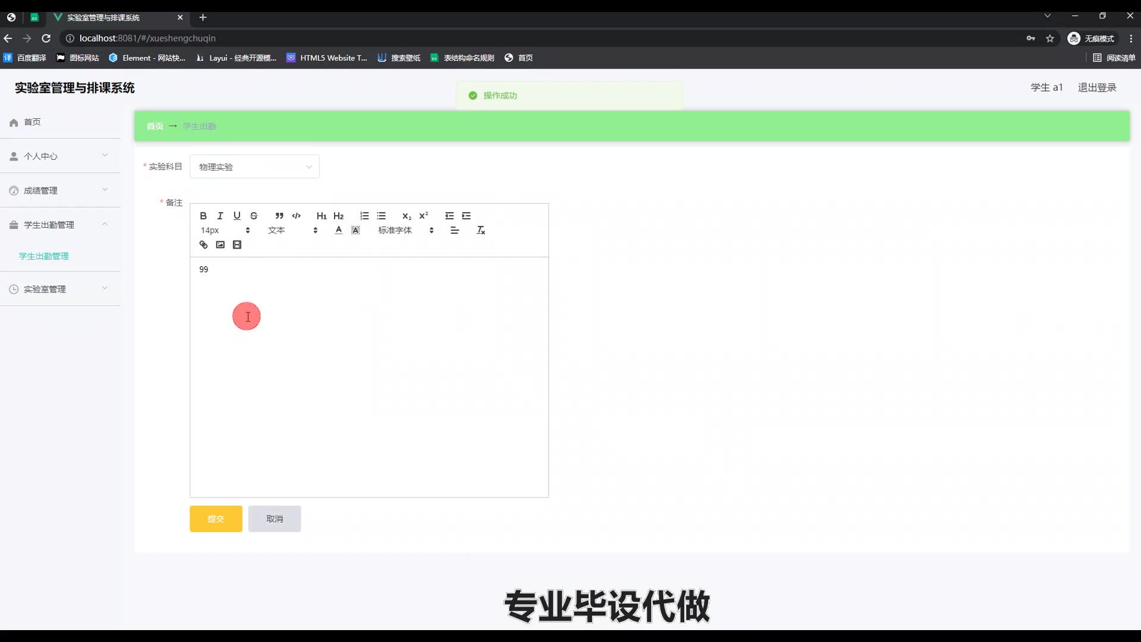Expand the 实验室管理 sidebar menu
Screen dimensions: 1141x642
coord(60,289)
